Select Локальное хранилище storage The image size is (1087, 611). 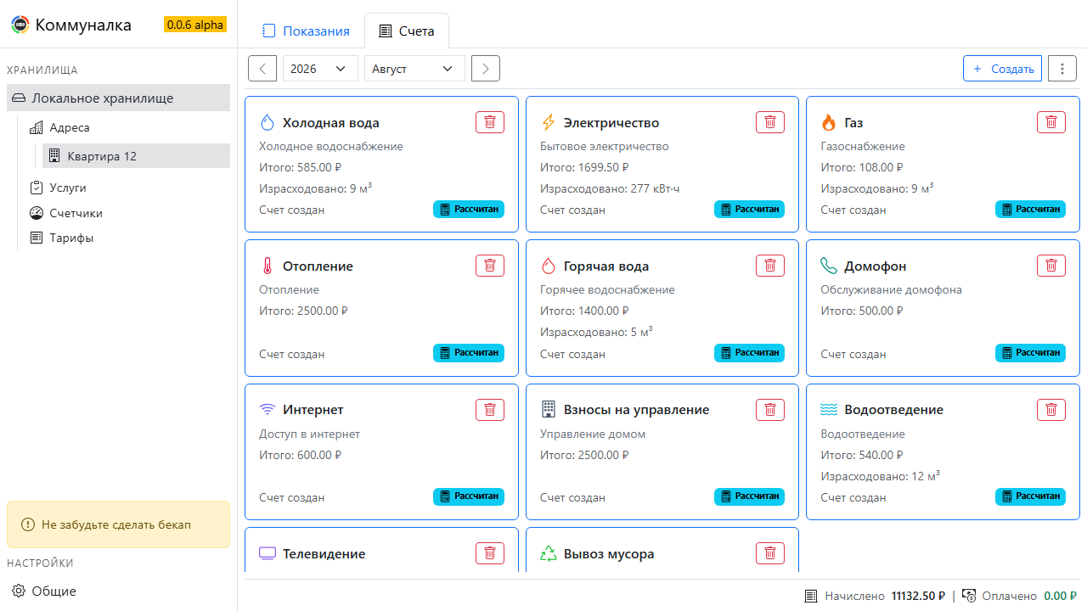(x=119, y=98)
